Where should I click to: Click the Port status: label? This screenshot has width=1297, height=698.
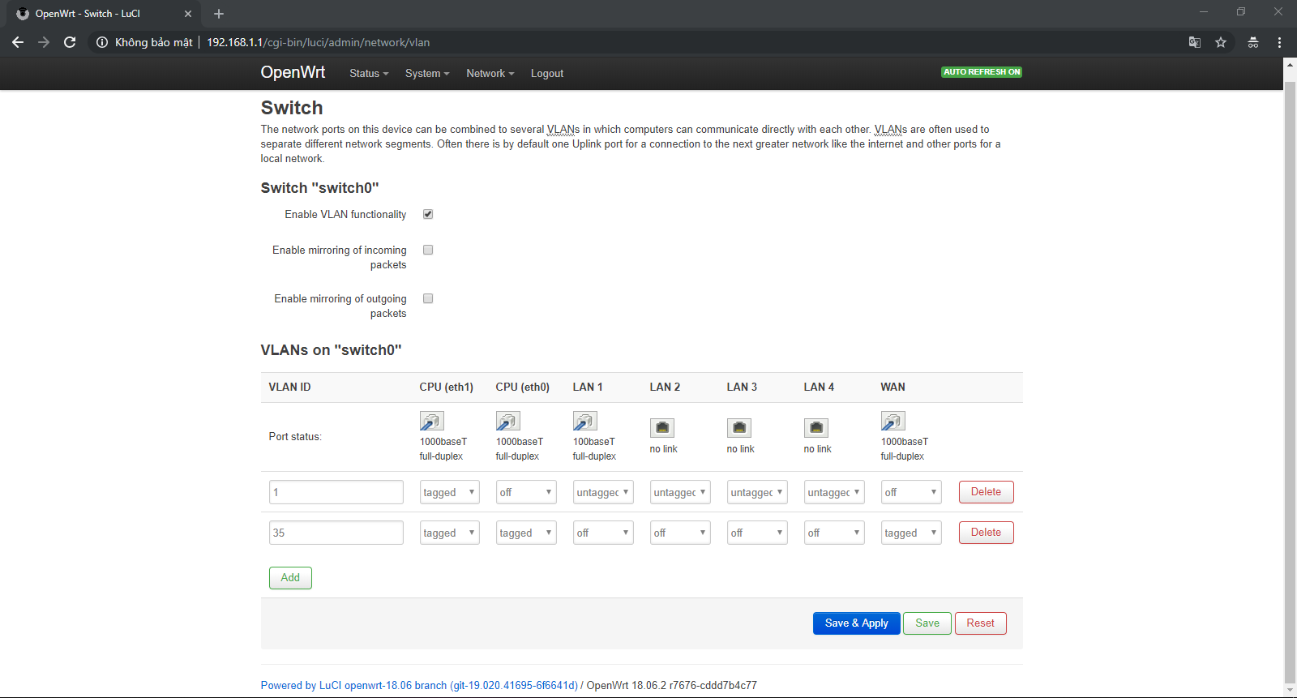(x=295, y=437)
